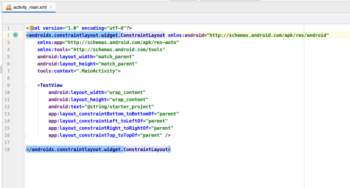This screenshot has width=350, height=188.
Task: Click the "wrap_content" value on line 11
Action: pos(129,100)
